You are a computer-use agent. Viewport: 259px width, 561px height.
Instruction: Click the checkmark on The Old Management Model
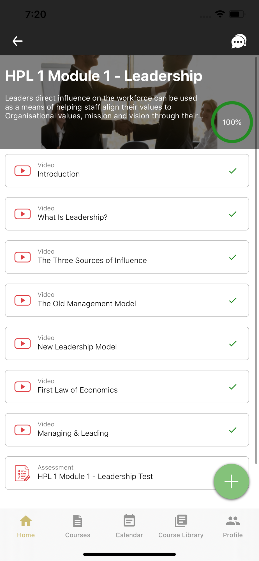tap(233, 300)
